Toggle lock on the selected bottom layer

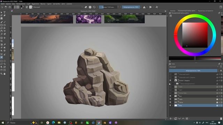point(217,106)
